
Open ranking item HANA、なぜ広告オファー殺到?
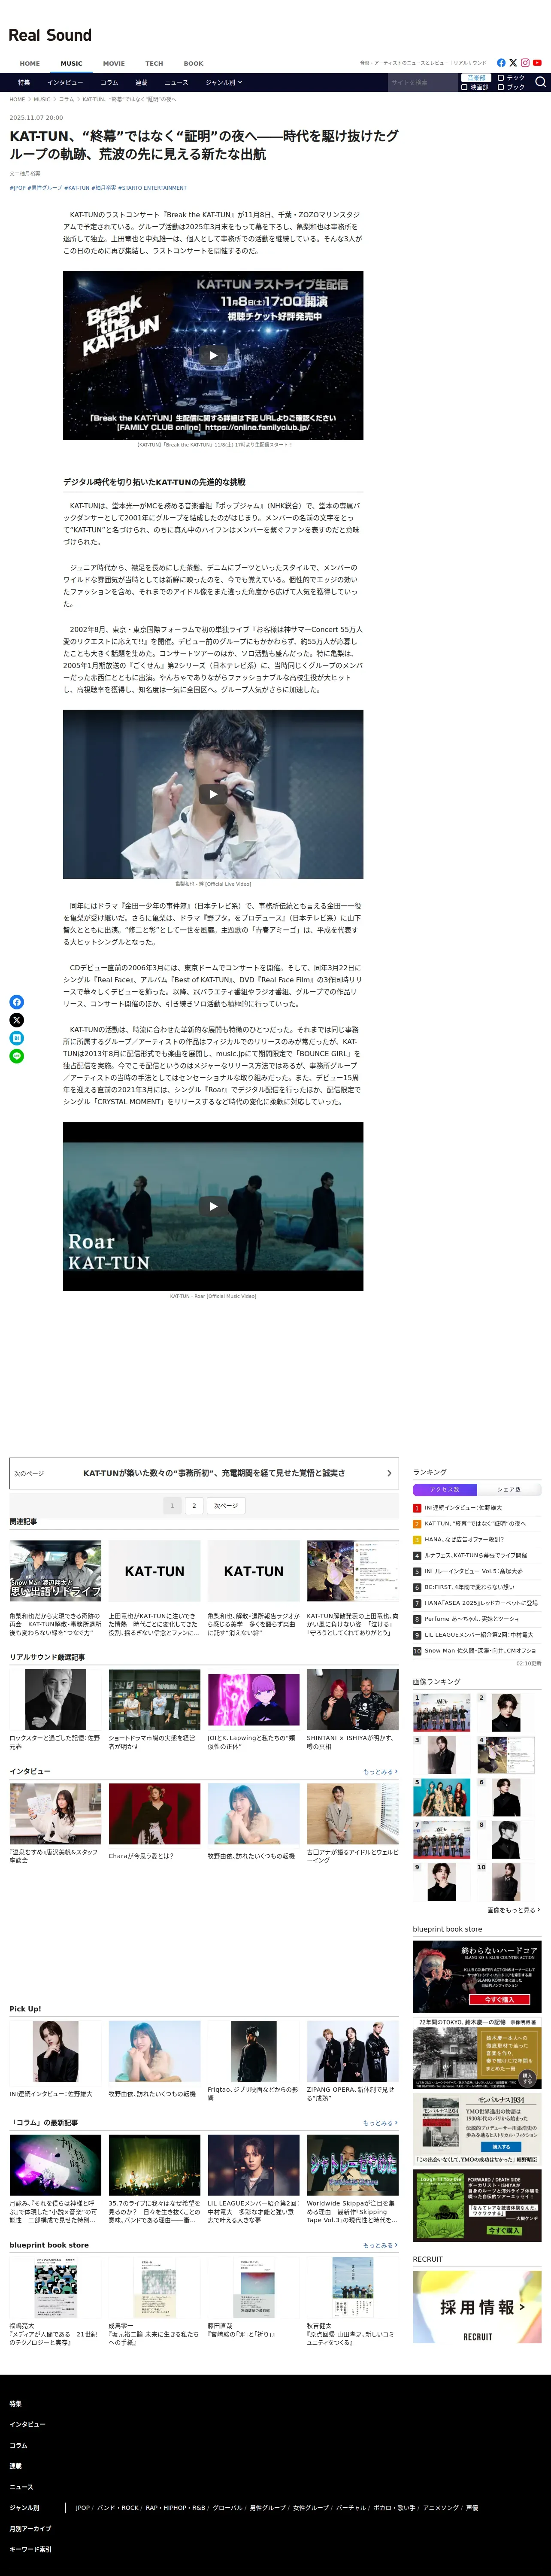(x=464, y=1540)
